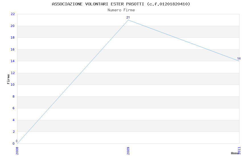Click the 'Anno' x-axis title
The width and height of the screenshot is (242, 156).
[x=235, y=153]
